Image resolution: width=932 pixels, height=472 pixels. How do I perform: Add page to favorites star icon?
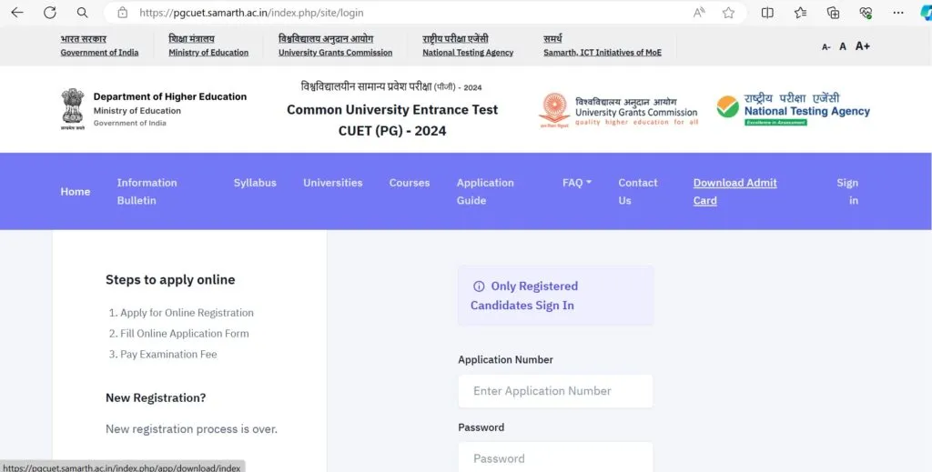(x=728, y=13)
